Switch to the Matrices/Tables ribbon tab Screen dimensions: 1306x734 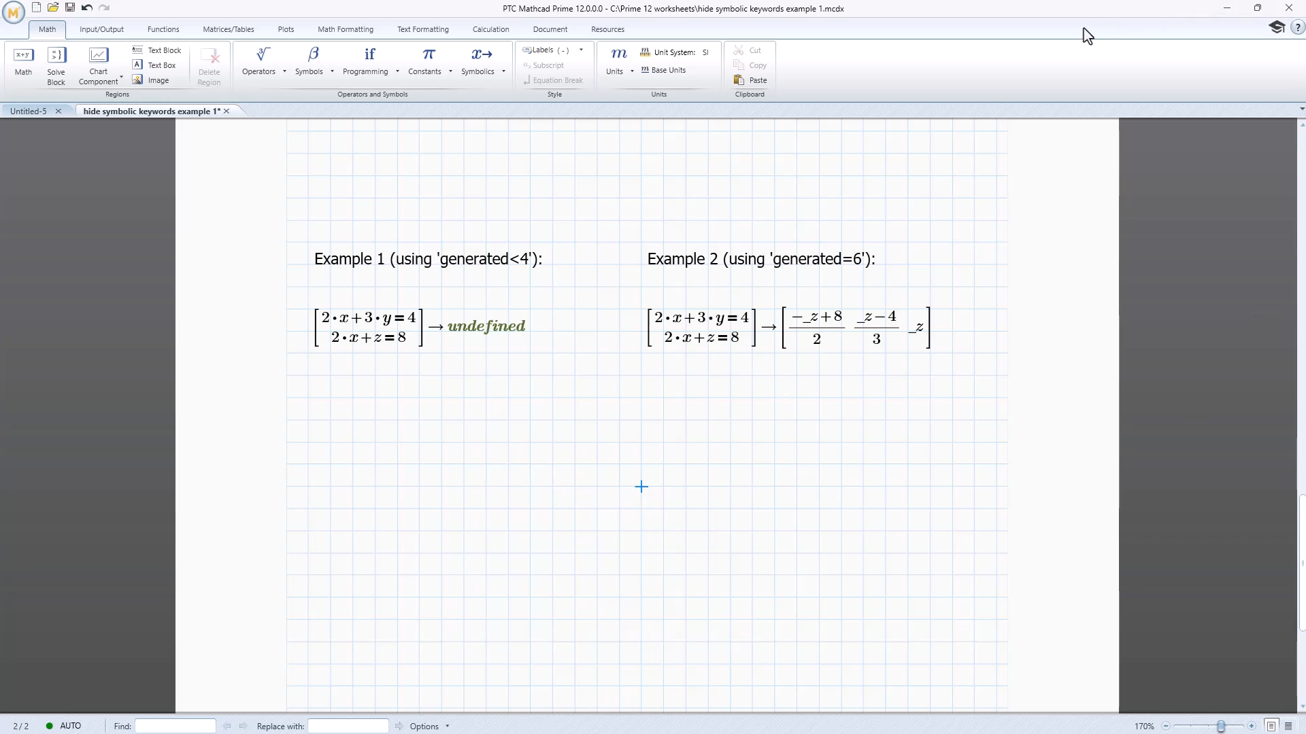tap(229, 29)
